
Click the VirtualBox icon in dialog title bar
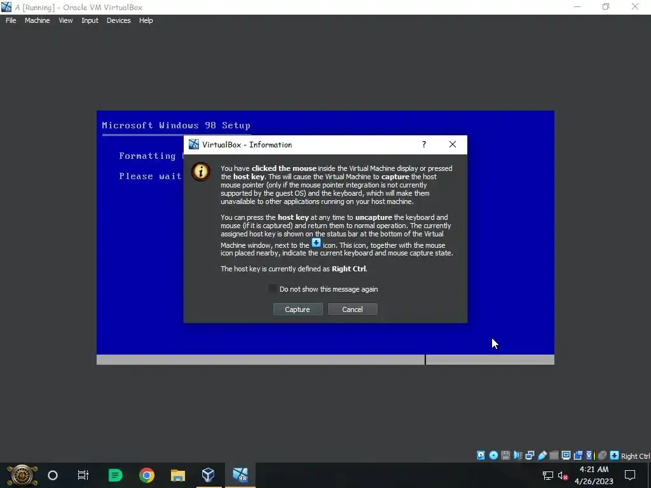point(194,144)
